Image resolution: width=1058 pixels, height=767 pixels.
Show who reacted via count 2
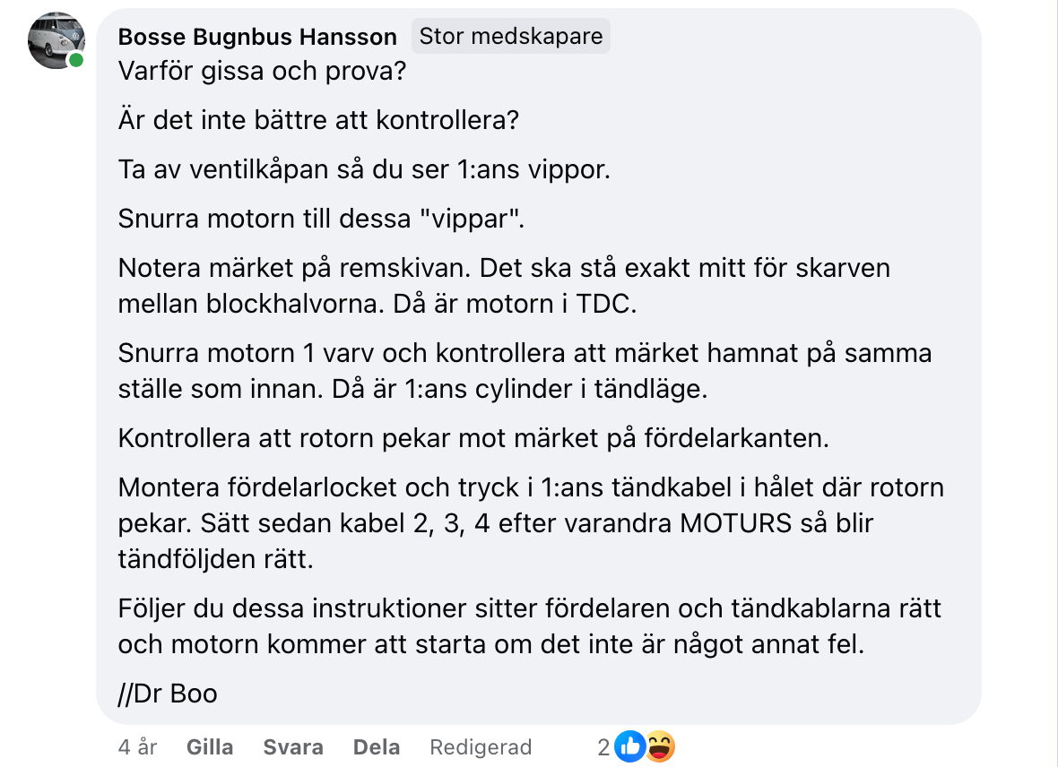click(x=604, y=747)
